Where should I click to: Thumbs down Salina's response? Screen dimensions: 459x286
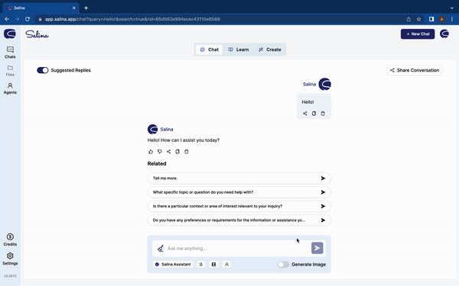(x=160, y=152)
